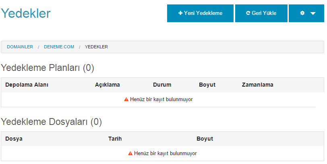The height and width of the screenshot is (164, 327).
Task: Click the warning icon under Yedekleme Planları
Action: 126,99
